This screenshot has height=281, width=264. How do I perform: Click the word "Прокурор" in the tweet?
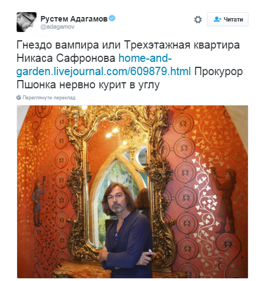tap(219, 71)
